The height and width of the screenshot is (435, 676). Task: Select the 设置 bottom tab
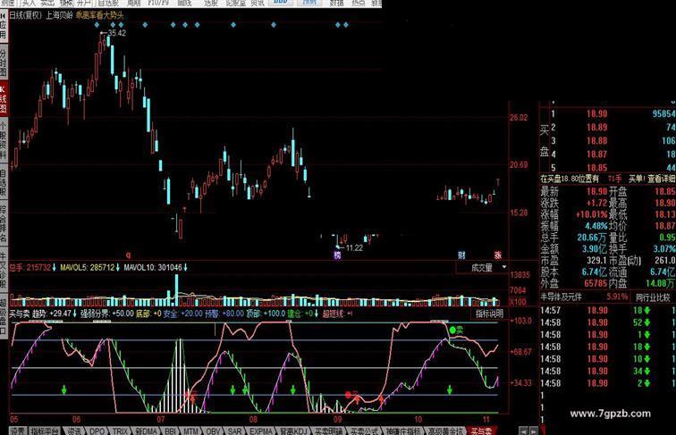pos(18,431)
